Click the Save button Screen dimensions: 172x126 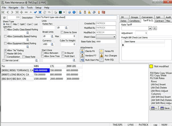coord(165,108)
